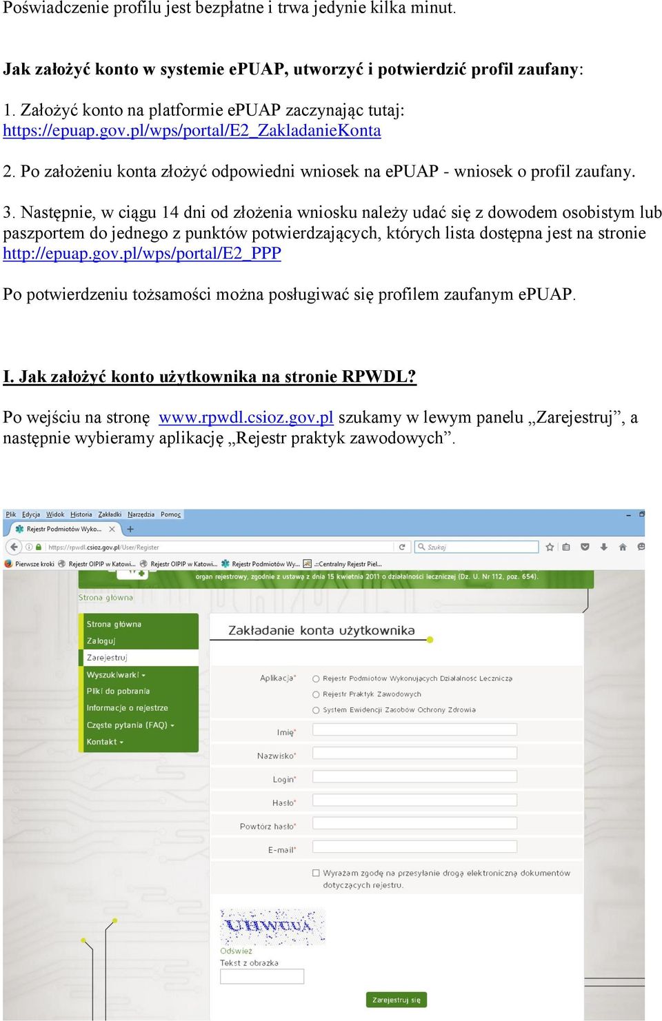Open the Narzędzia menu
The height and width of the screenshot is (1021, 662).
click(x=141, y=514)
